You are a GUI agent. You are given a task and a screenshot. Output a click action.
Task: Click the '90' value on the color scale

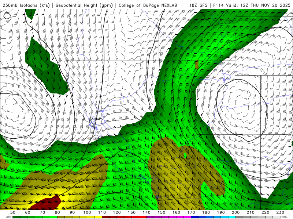pyautogui.click(x=72, y=212)
